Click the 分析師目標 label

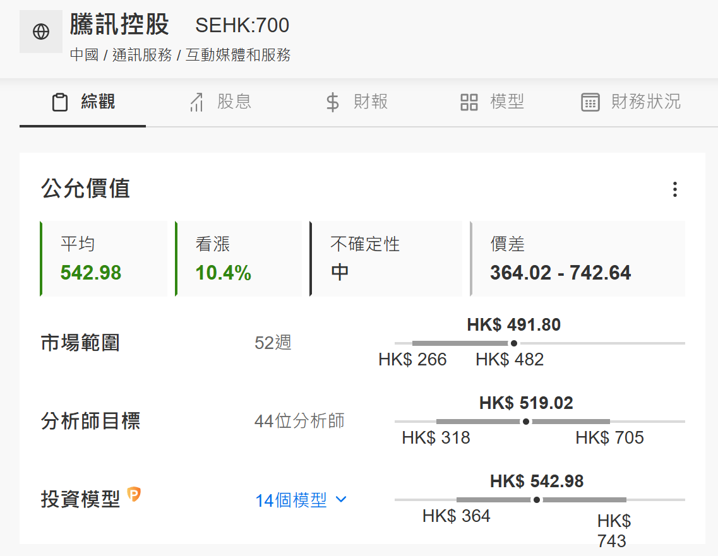click(x=91, y=421)
